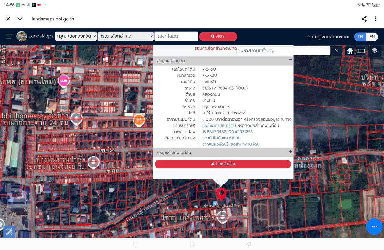The width and height of the screenshot is (384, 250).
Task: Focus the เลขที่โฉนด deed number field
Action: 176,36
